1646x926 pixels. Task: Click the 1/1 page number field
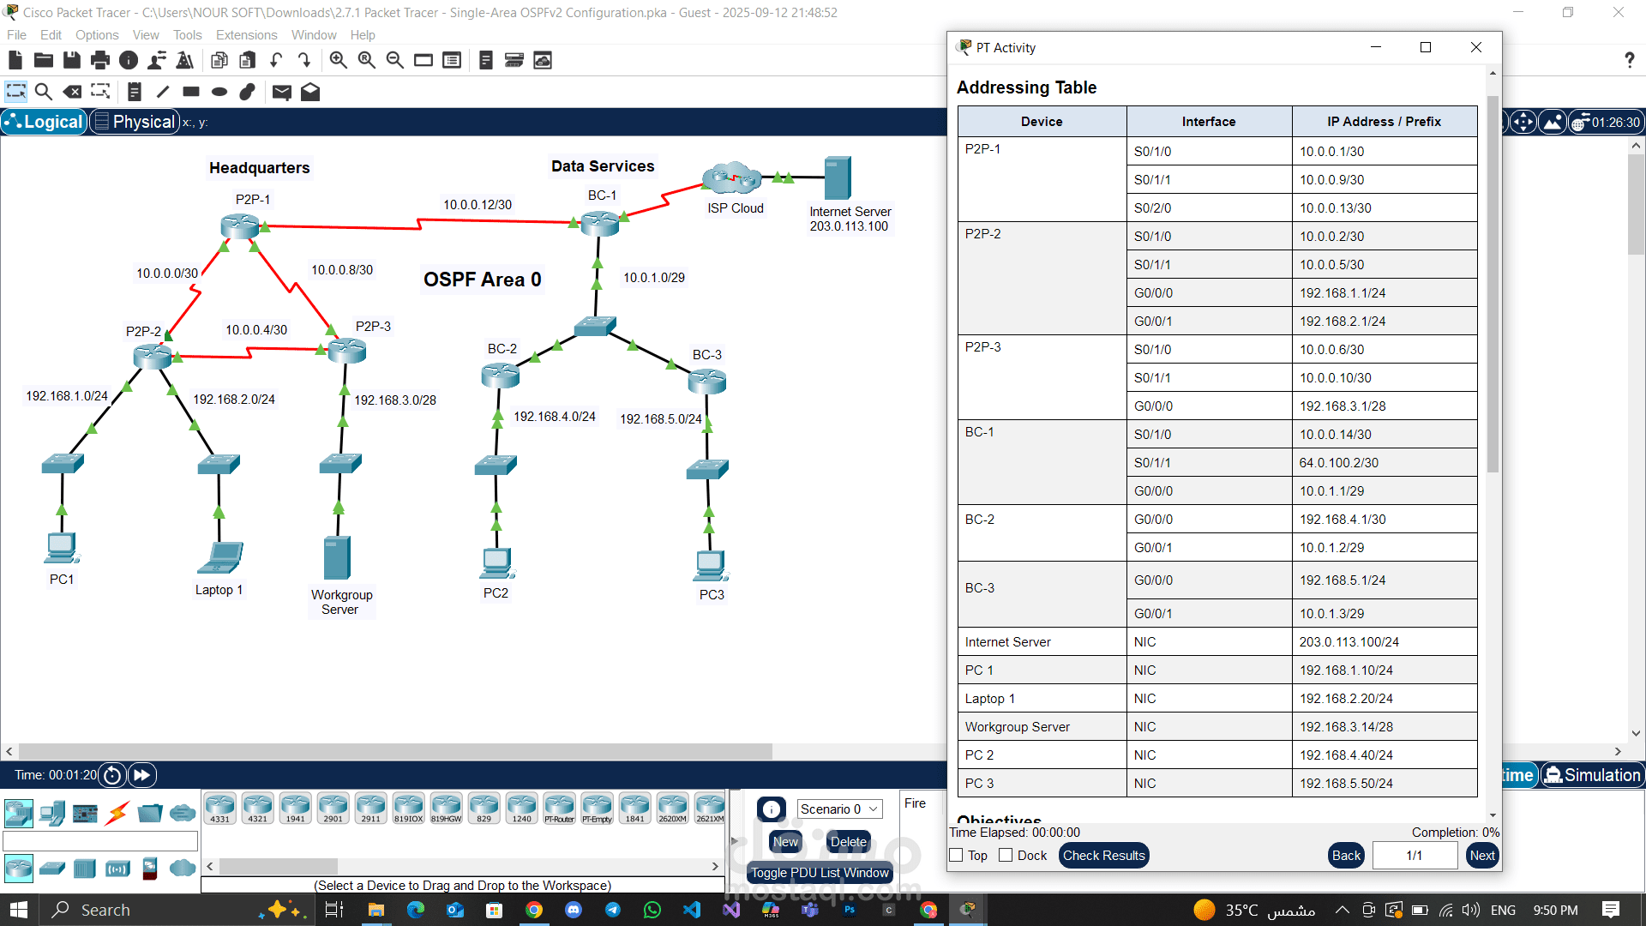1415,856
